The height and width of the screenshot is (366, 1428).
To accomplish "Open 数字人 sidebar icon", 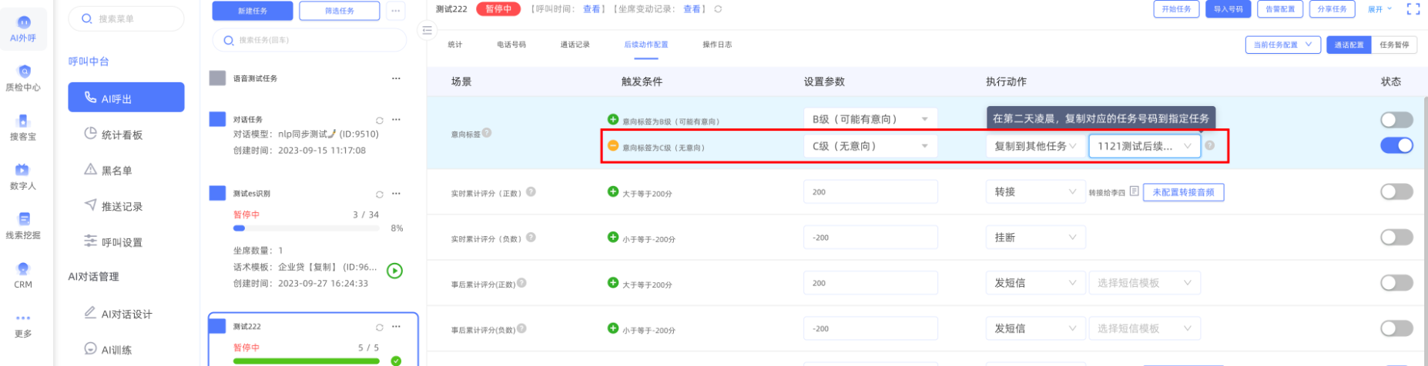I will pyautogui.click(x=23, y=176).
